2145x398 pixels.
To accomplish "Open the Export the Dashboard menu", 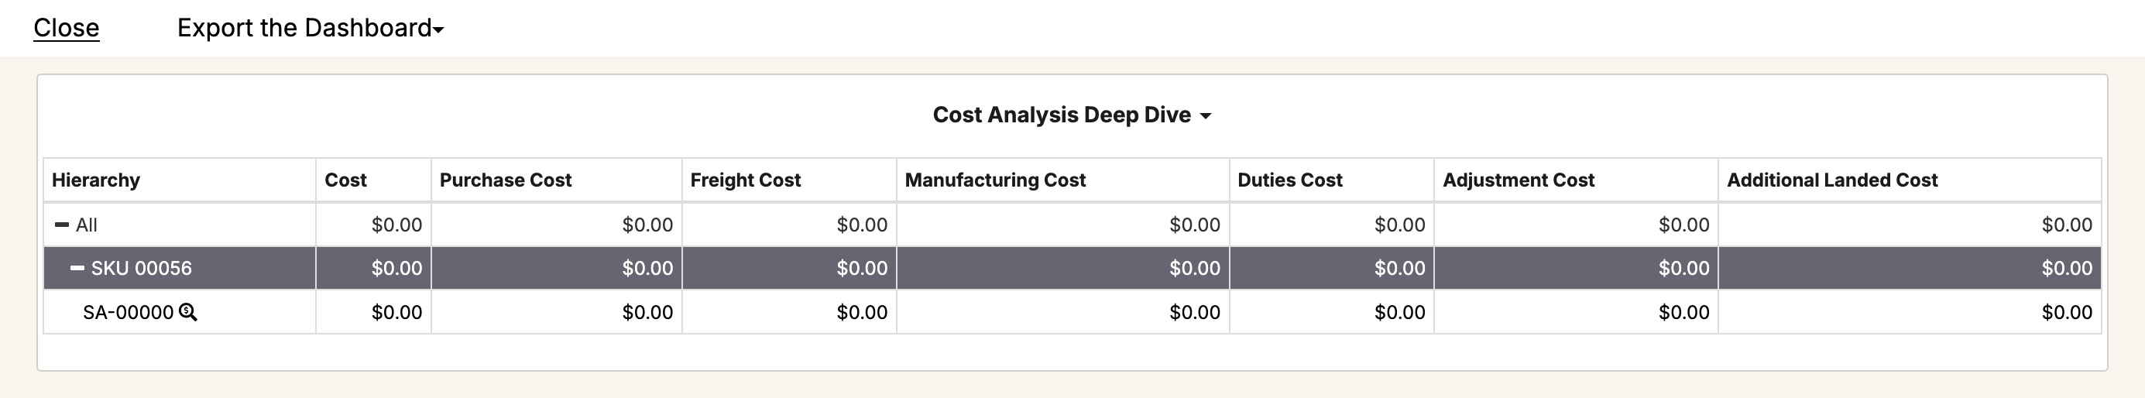I will [310, 29].
